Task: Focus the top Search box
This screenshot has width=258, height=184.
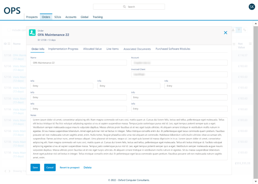Action: tap(129, 7)
